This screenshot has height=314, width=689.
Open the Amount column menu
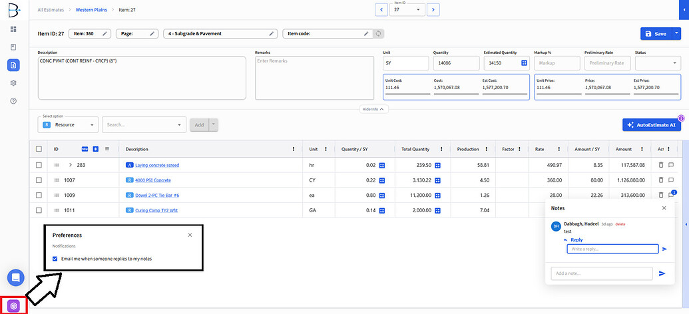pyautogui.click(x=642, y=149)
